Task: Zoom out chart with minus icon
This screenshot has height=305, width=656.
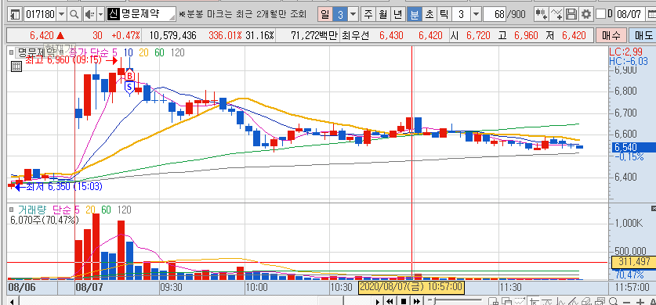Action: coord(626,302)
